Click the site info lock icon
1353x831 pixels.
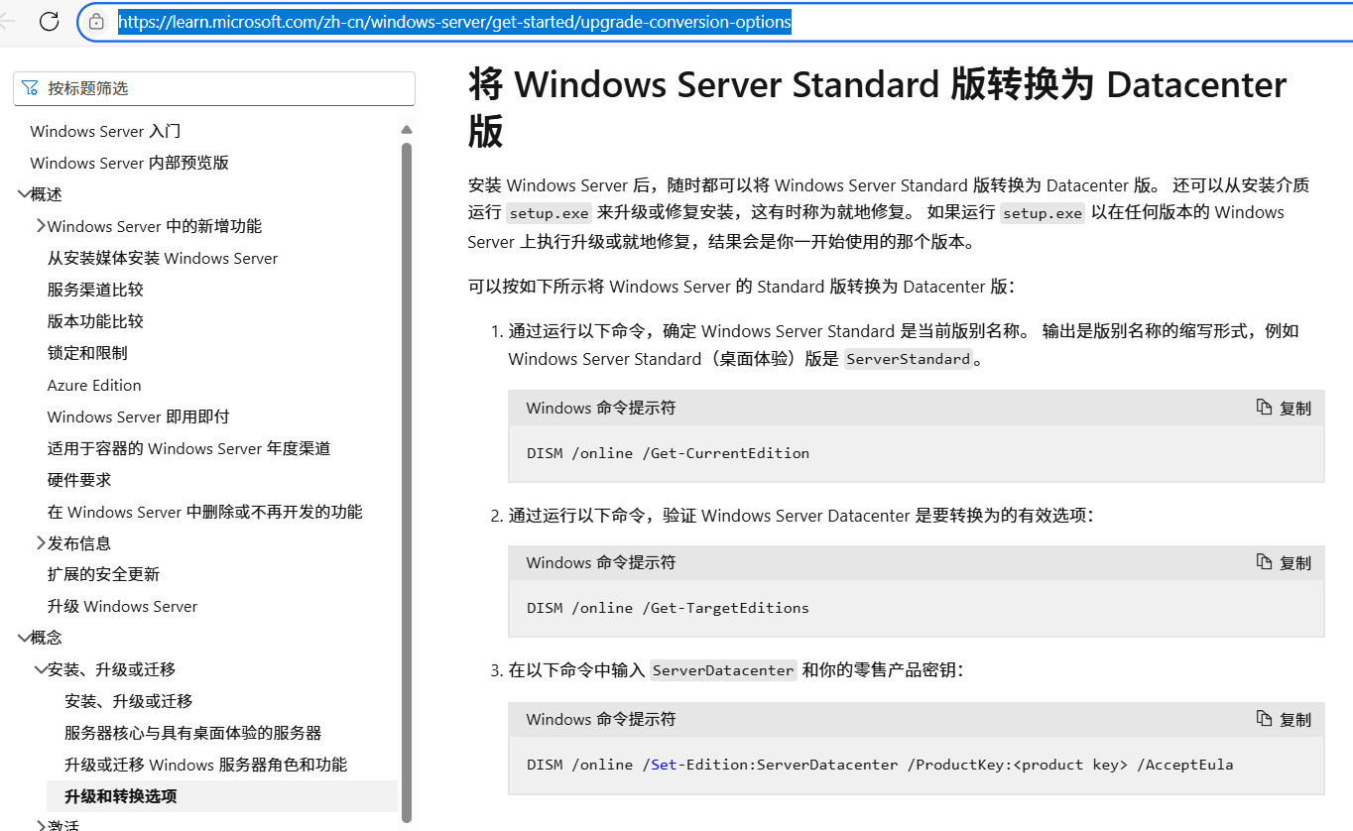(96, 21)
